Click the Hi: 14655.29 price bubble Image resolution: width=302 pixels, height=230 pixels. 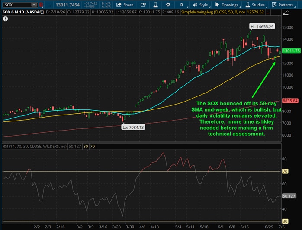click(262, 26)
